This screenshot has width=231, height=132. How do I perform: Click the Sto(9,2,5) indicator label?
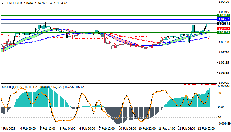pos(58,87)
